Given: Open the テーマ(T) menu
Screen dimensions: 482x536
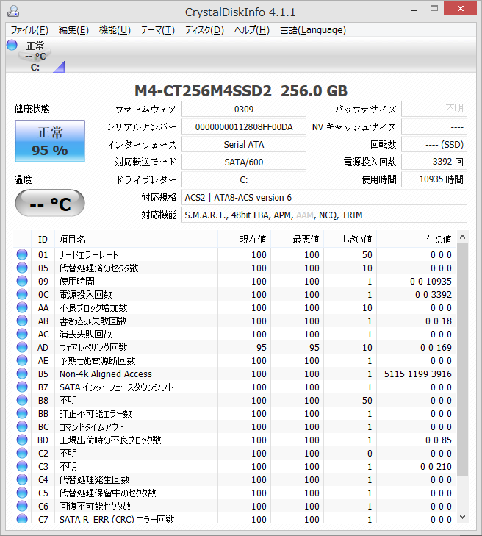Looking at the screenshot, I should (x=157, y=30).
